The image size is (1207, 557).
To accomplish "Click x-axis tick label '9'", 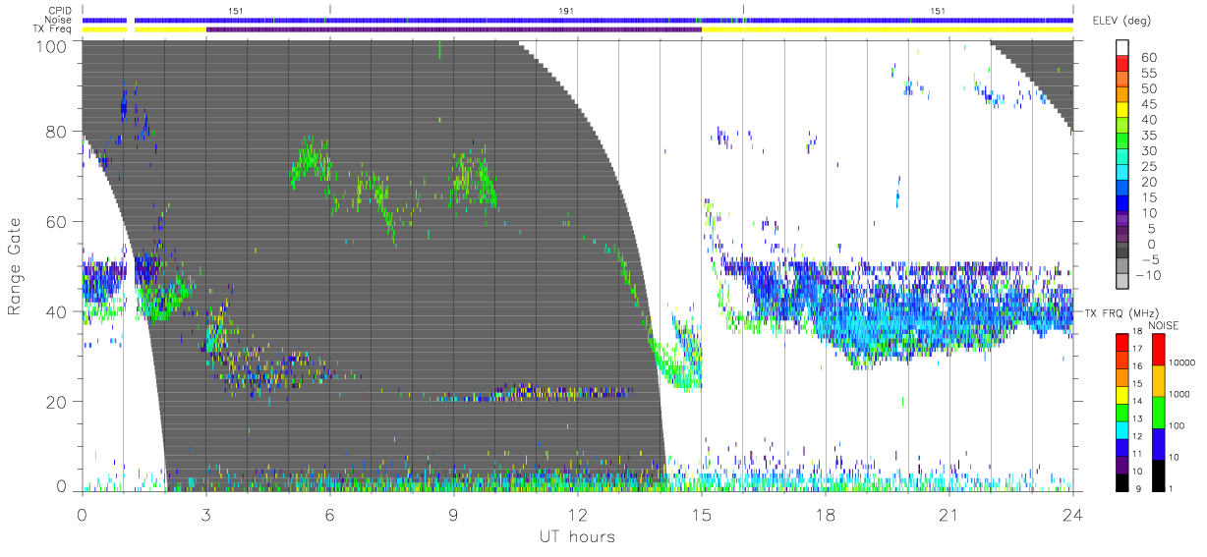I will click(453, 516).
